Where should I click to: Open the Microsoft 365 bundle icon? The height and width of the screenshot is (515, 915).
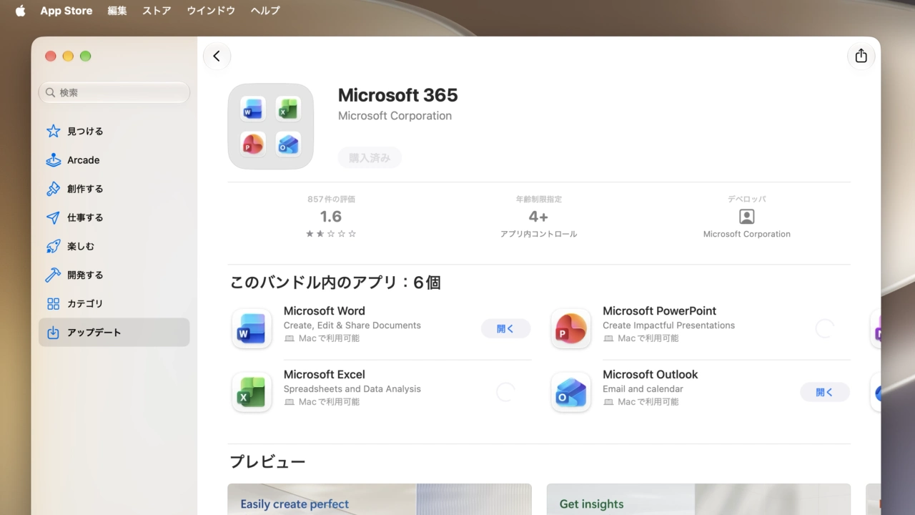(x=270, y=126)
